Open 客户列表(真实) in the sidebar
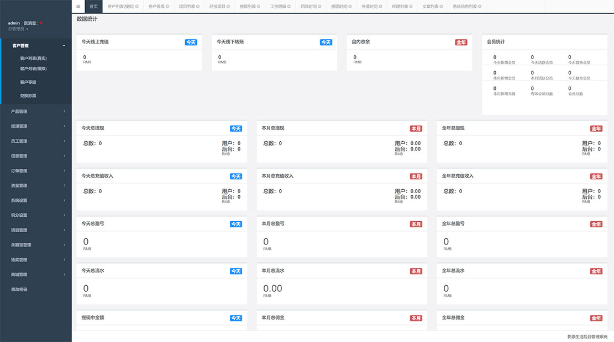This screenshot has height=342, width=614. point(33,58)
